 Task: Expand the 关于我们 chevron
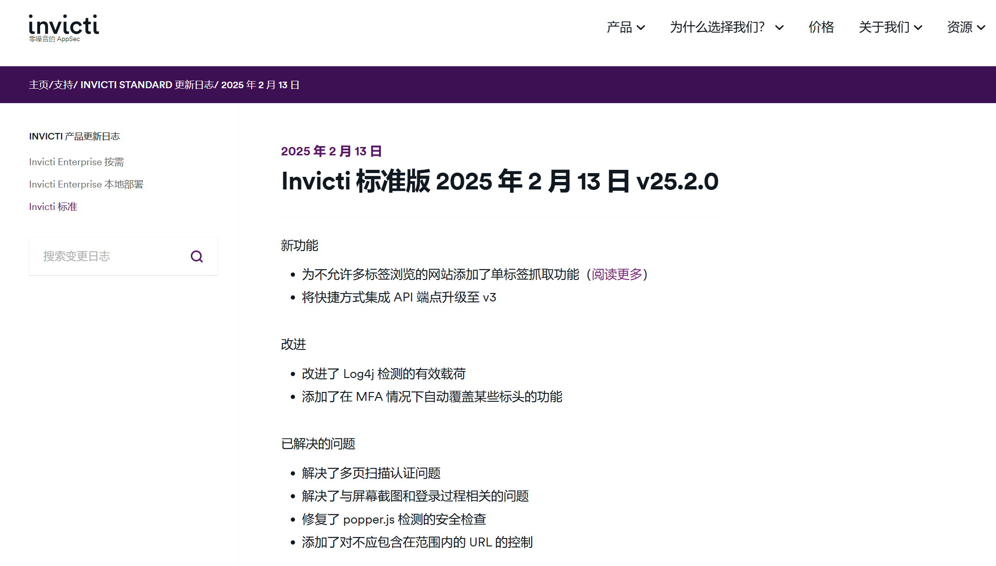(918, 28)
